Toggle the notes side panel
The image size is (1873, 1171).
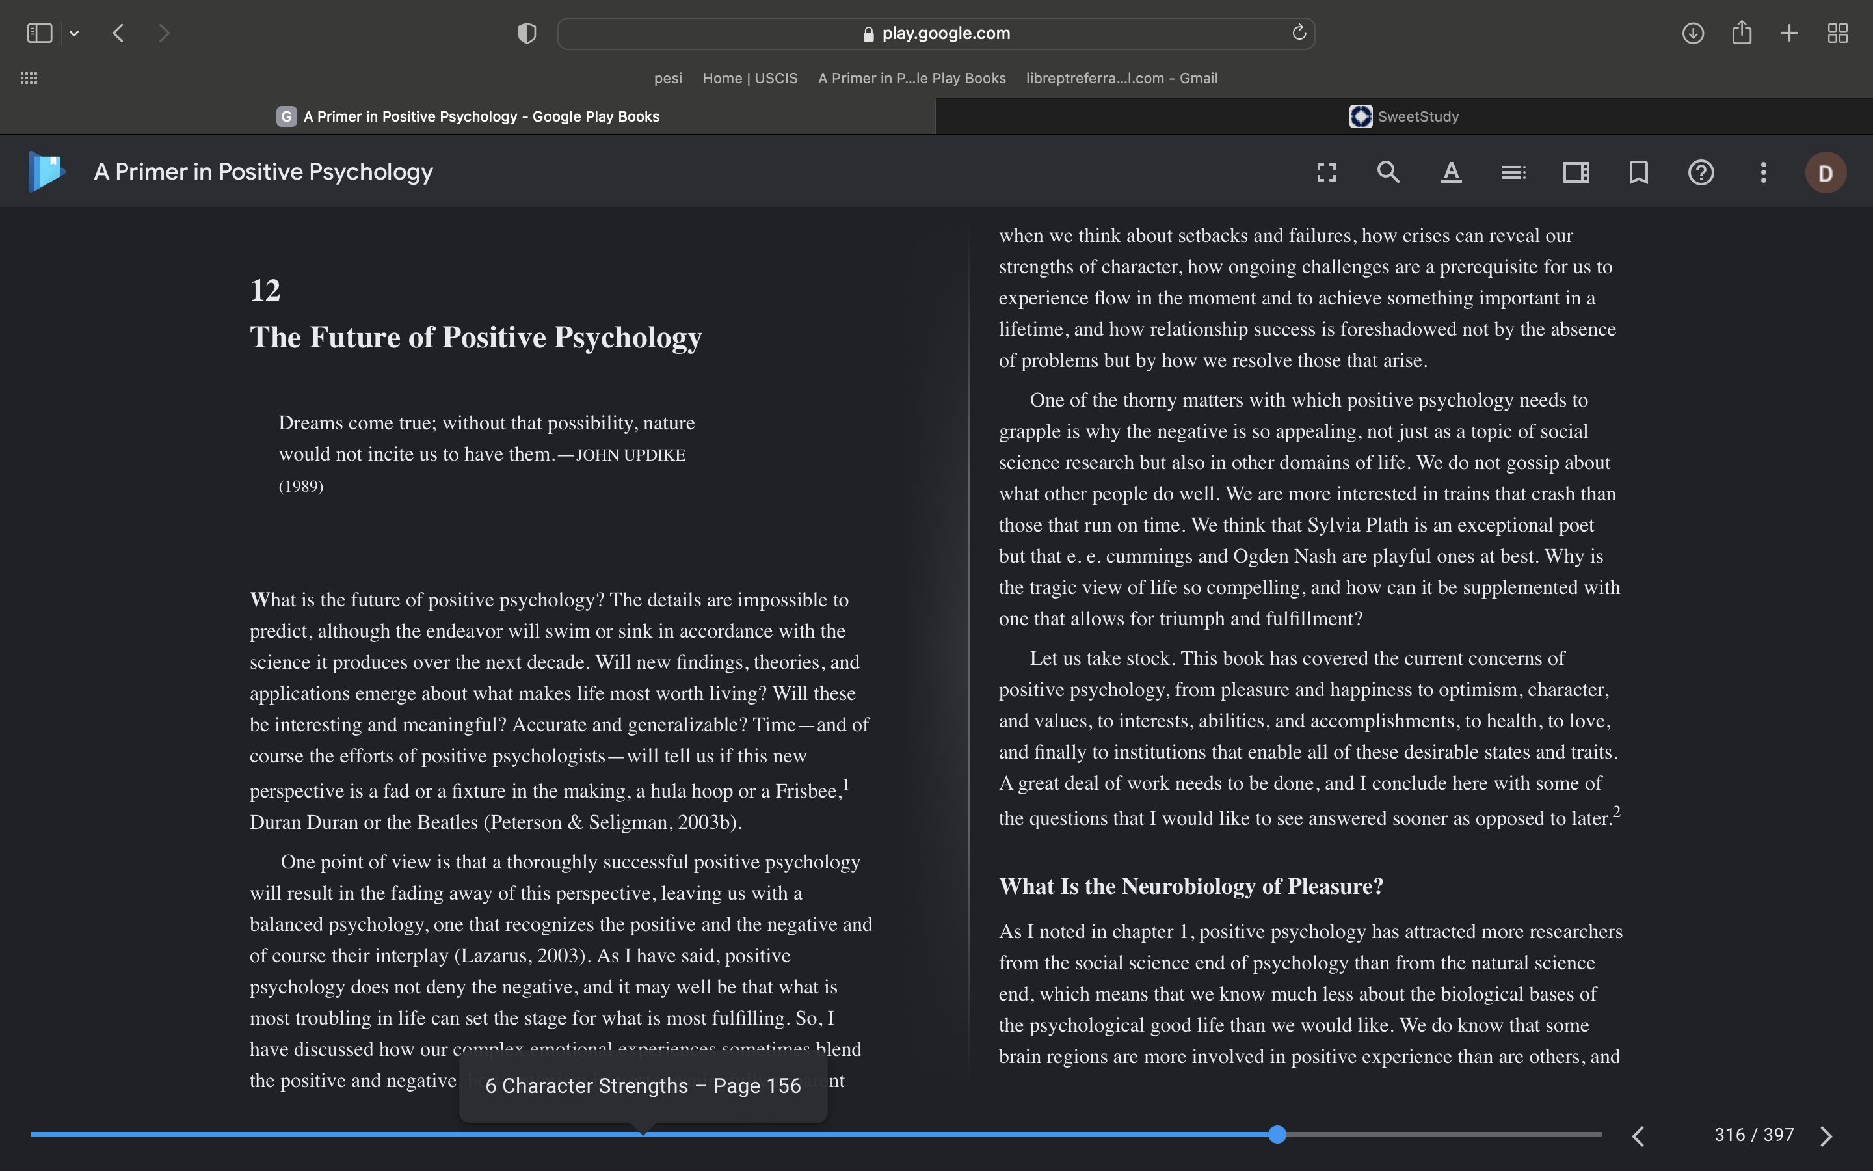[x=1576, y=172]
